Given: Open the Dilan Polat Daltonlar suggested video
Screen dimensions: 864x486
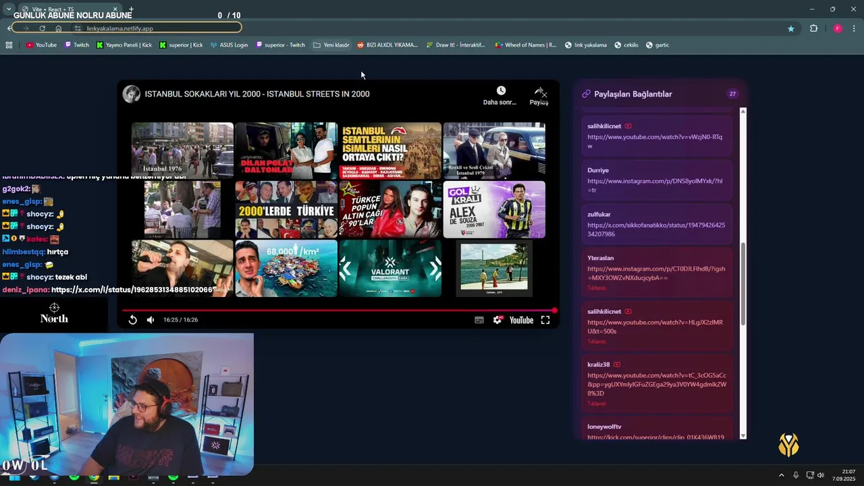Looking at the screenshot, I should [x=286, y=150].
